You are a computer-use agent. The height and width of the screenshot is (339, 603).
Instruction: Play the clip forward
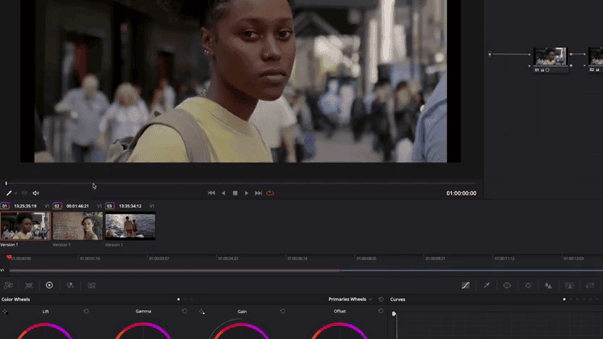(x=247, y=193)
